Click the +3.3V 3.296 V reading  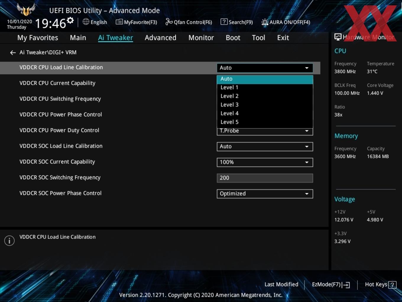pyautogui.click(x=342, y=241)
